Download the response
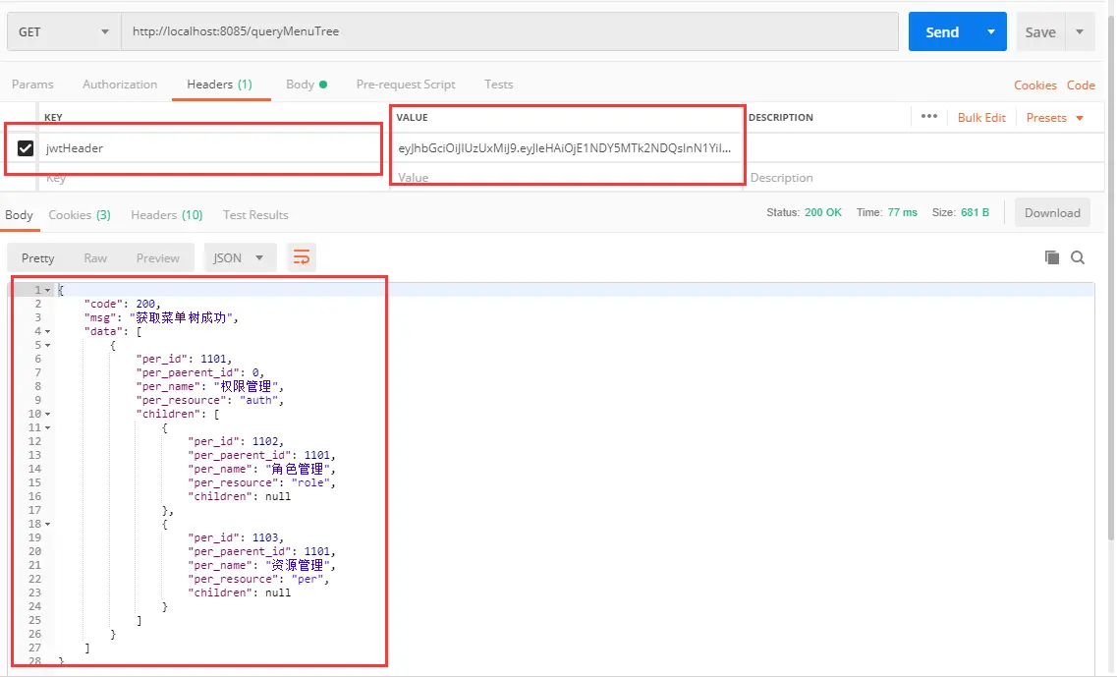This screenshot has width=1117, height=677. click(x=1052, y=213)
